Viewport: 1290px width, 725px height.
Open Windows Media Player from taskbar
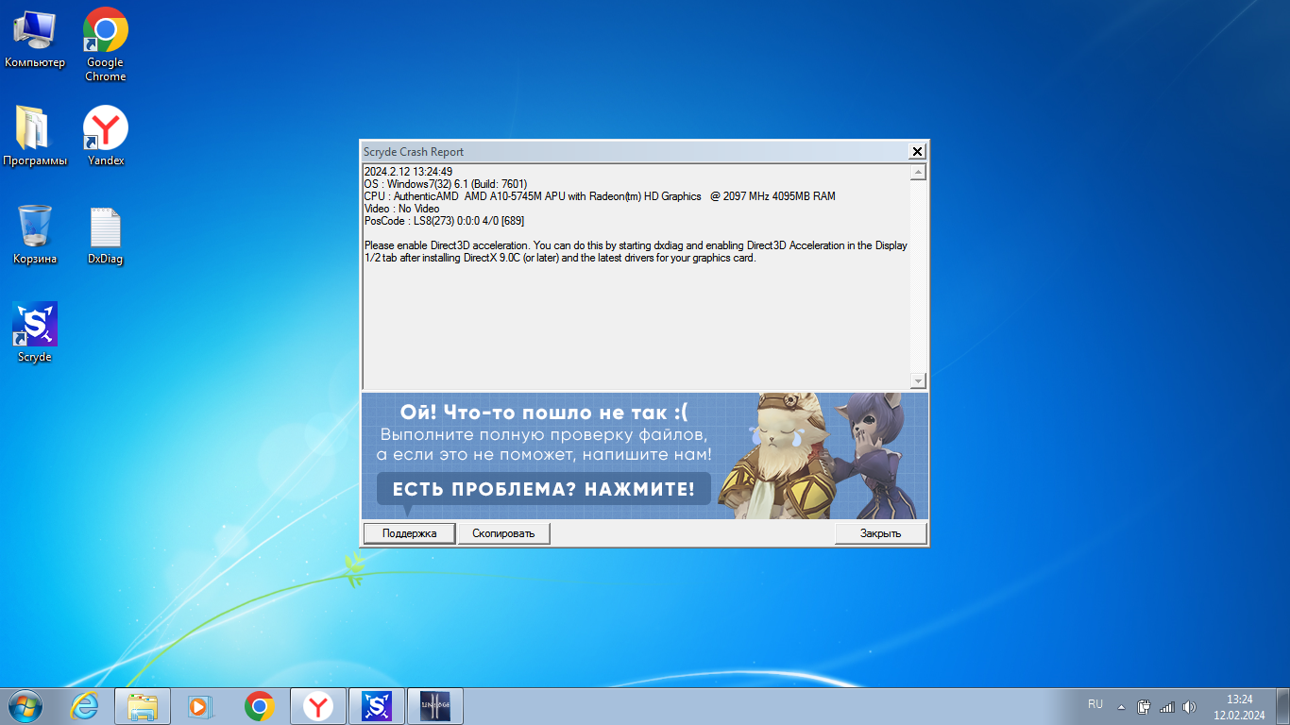point(201,706)
